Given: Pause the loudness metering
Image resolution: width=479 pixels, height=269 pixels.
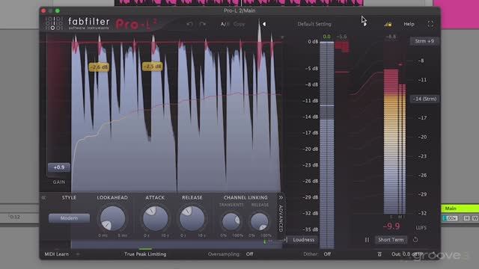Looking at the screenshot, I should 367,240.
